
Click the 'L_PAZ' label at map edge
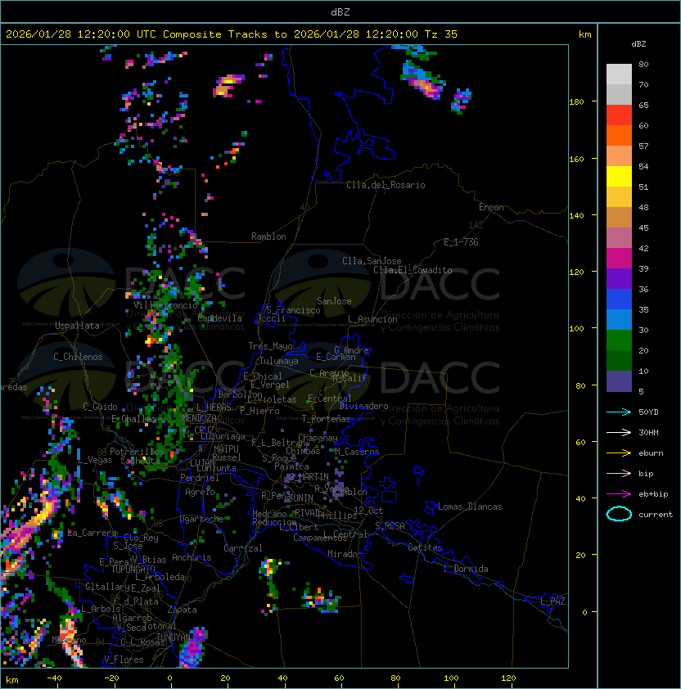(552, 601)
